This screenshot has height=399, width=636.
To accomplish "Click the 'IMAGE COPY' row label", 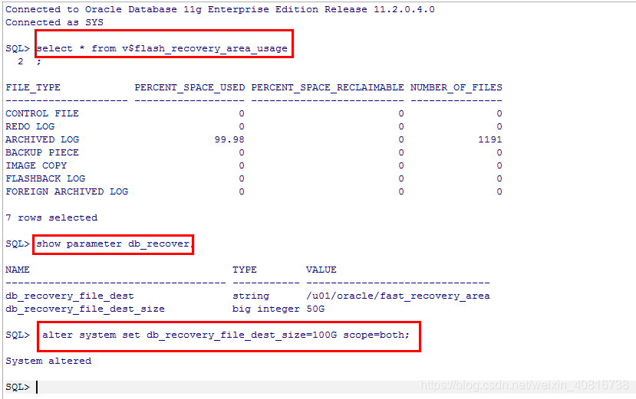I will (36, 165).
